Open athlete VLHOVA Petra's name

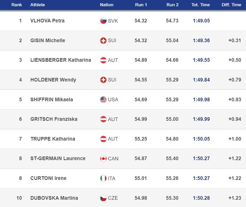coord(47,21)
